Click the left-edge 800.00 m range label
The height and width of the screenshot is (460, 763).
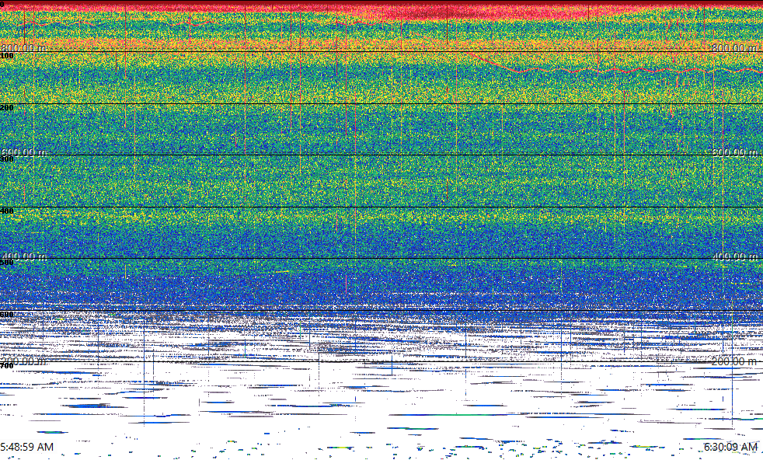click(x=23, y=47)
